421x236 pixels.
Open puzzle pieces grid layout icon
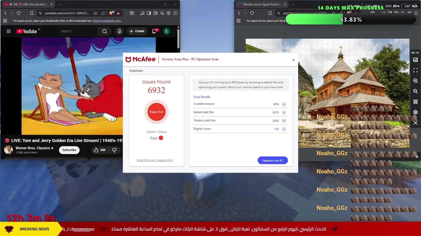click(415, 102)
